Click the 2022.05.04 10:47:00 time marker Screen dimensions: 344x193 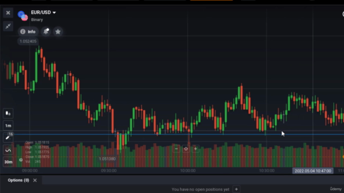[x=313, y=171]
